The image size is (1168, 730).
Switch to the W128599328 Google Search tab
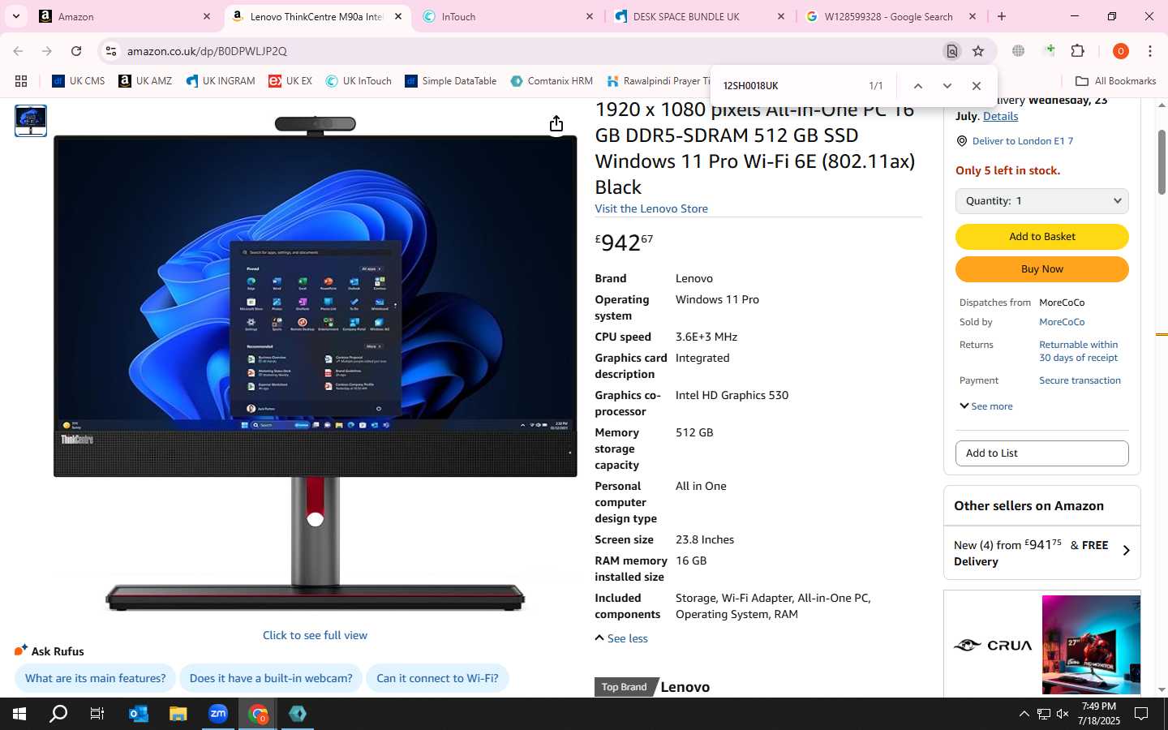click(x=892, y=16)
